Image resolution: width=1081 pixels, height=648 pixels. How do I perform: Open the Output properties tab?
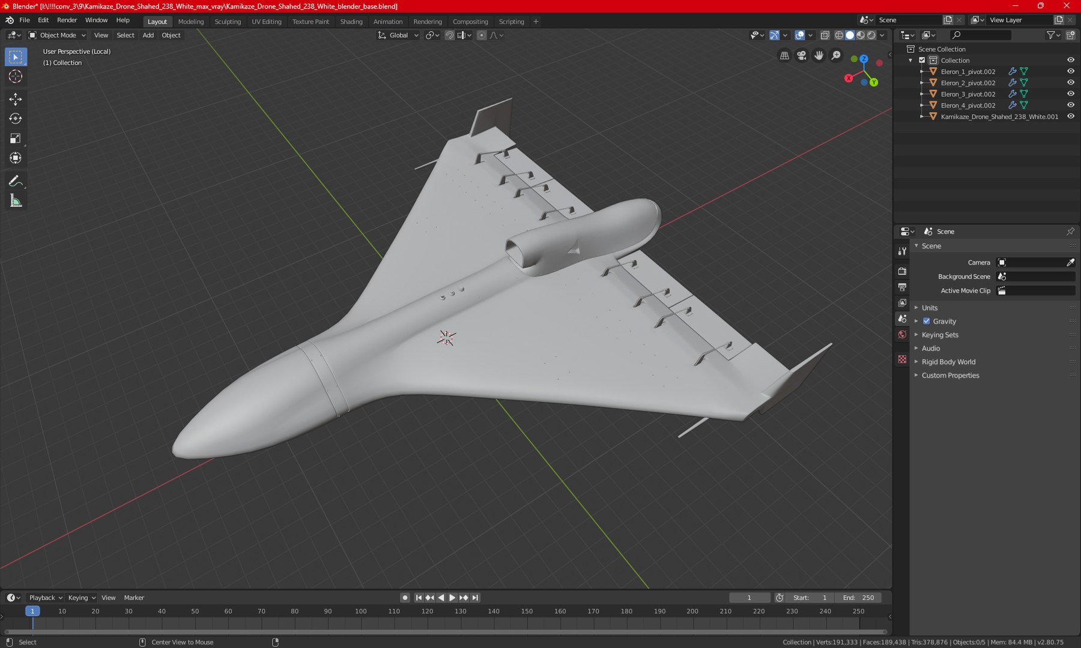click(902, 287)
